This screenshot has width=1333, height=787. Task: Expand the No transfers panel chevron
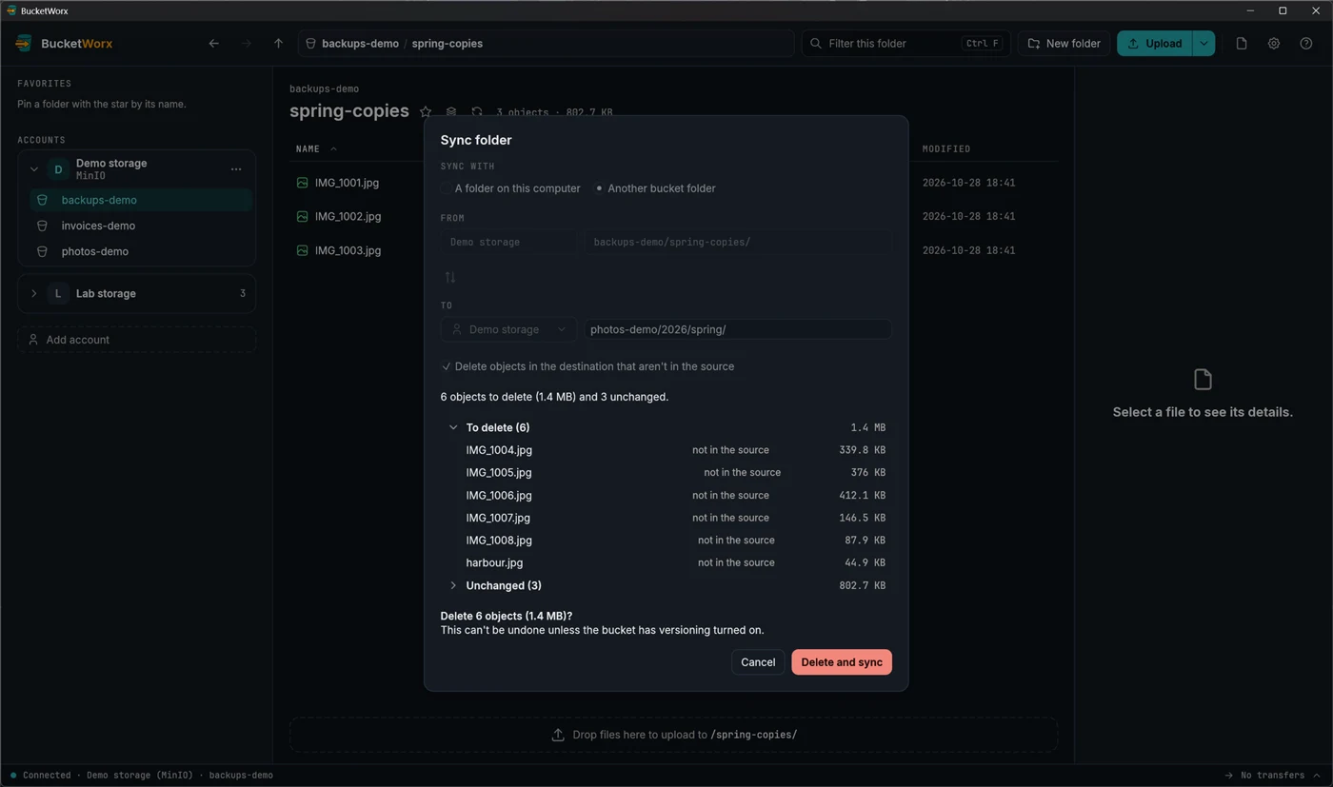pyautogui.click(x=1317, y=775)
